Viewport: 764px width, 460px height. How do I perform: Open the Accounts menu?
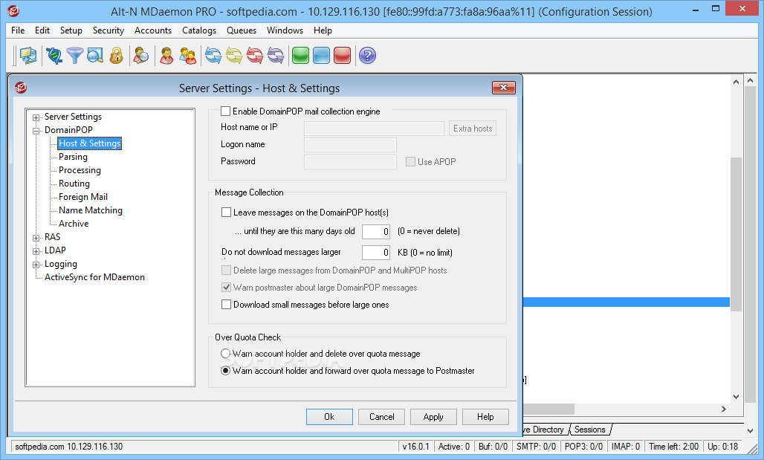[153, 30]
